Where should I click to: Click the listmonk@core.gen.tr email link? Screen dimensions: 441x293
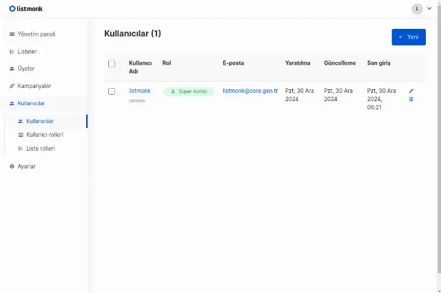coord(250,91)
